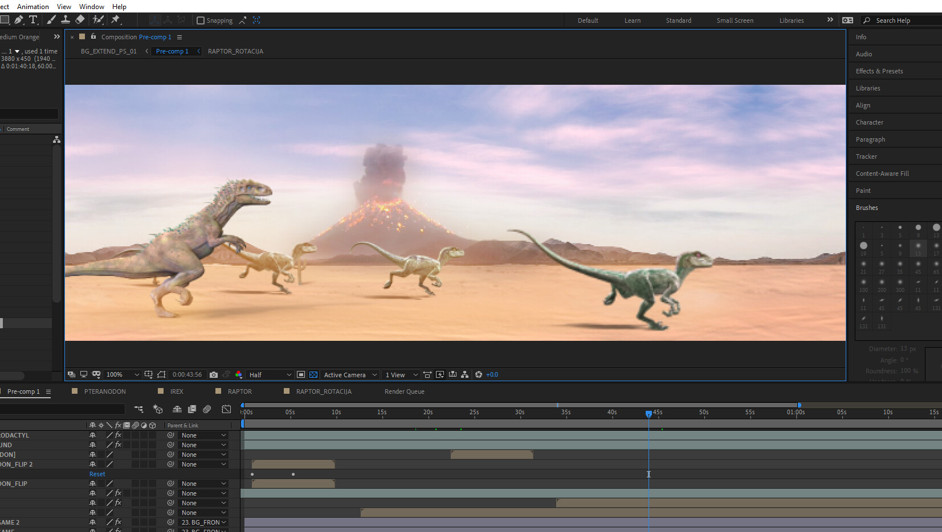
Task: Open the 100% magnification dropdown
Action: pos(123,374)
